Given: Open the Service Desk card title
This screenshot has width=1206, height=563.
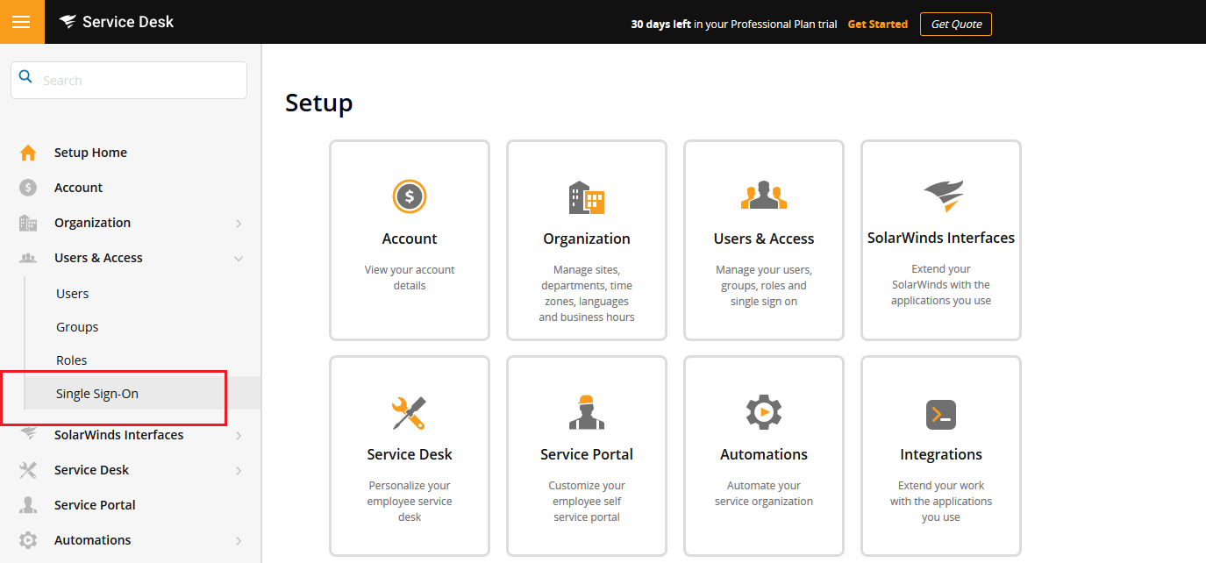Looking at the screenshot, I should (x=410, y=454).
